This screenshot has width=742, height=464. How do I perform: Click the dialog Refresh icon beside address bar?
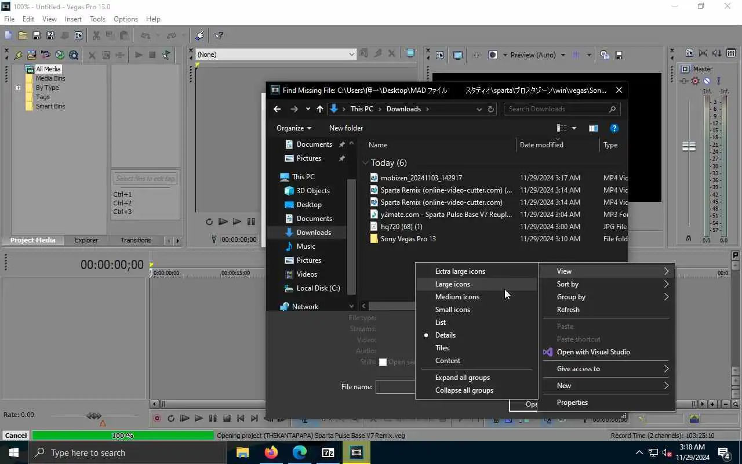tap(491, 109)
